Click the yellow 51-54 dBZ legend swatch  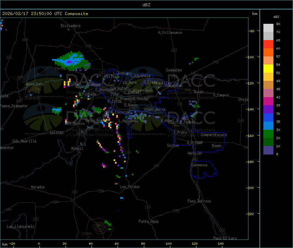268,69
